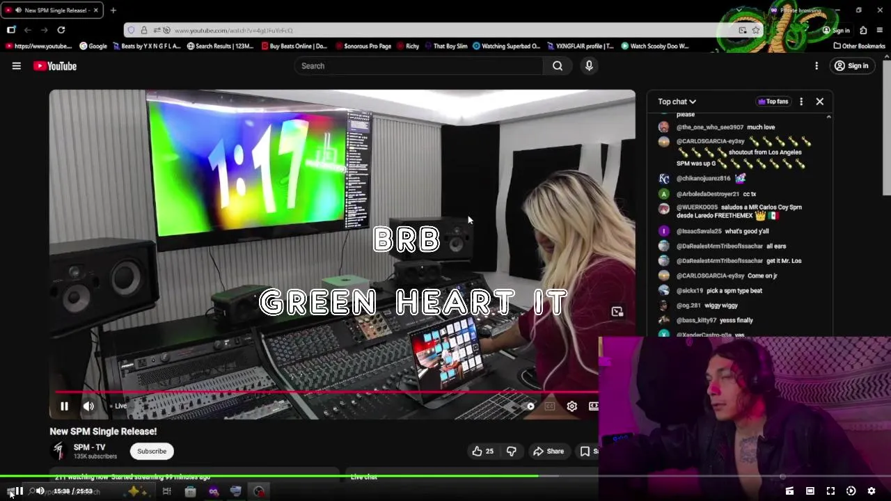Open the browser extensions icon

pos(863,30)
